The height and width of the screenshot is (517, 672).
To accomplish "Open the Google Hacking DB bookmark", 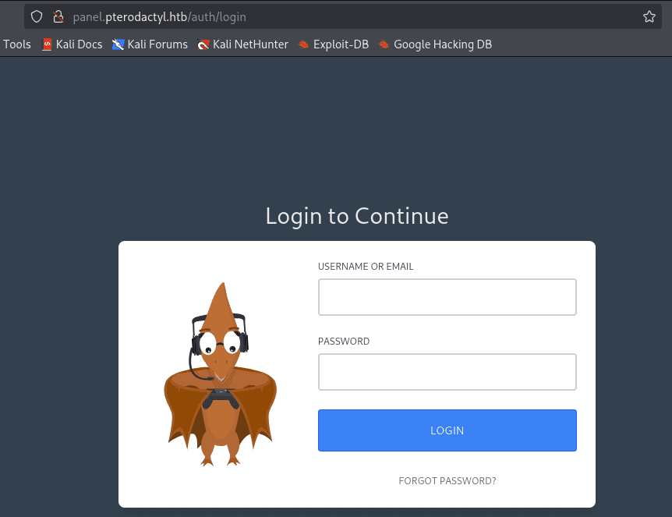I will (442, 44).
